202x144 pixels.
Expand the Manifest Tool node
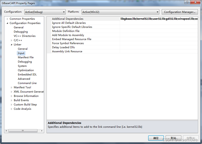pyautogui.click(x=11, y=87)
